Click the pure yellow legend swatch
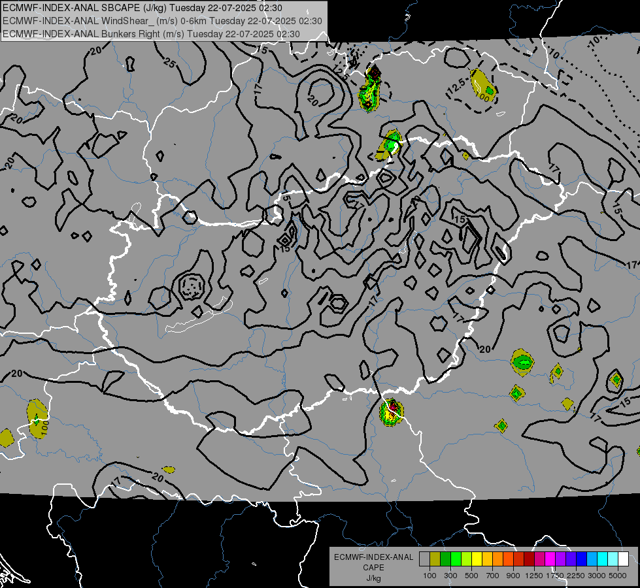Viewport: 640px width, 588px height. 477,559
